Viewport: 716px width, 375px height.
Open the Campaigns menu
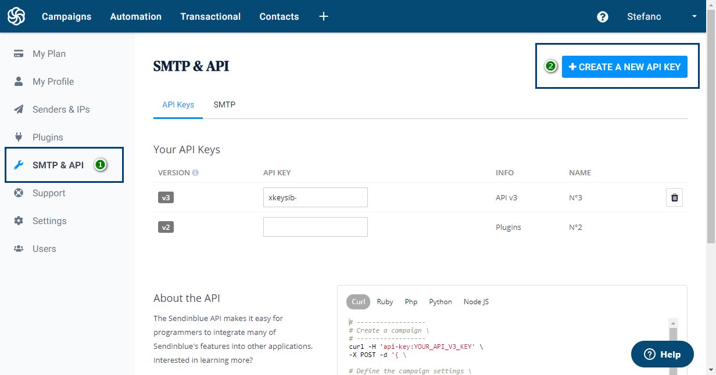click(66, 16)
